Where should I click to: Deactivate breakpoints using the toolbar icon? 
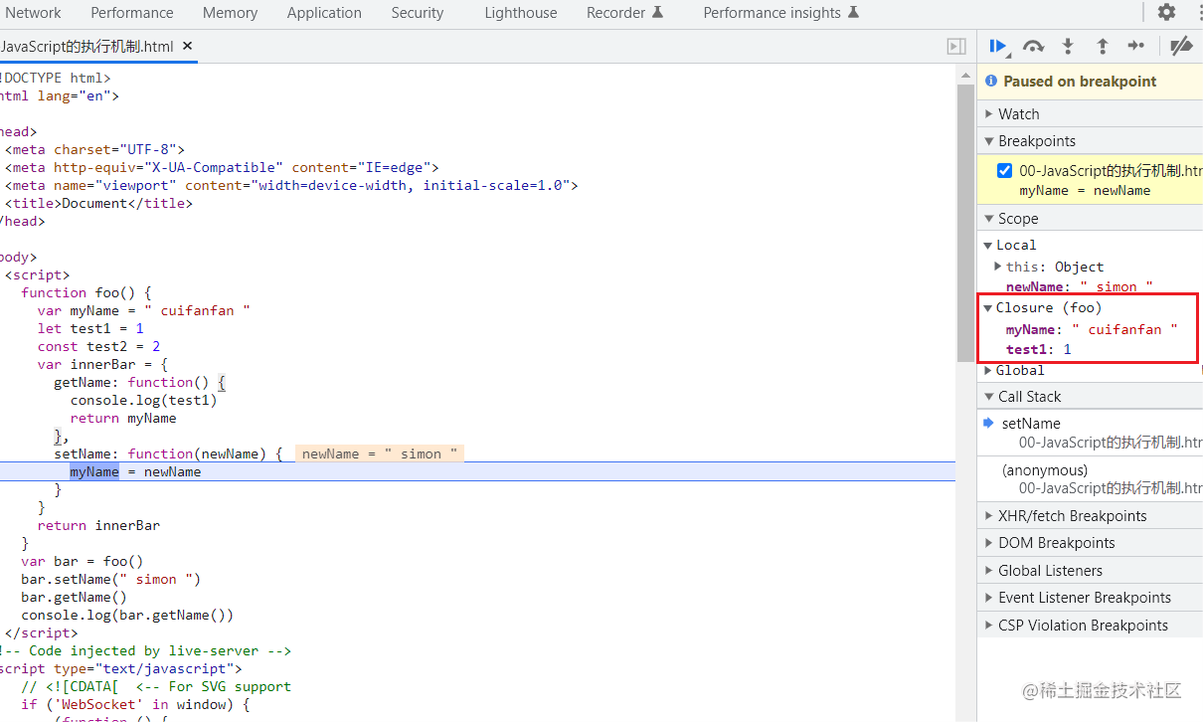1180,46
